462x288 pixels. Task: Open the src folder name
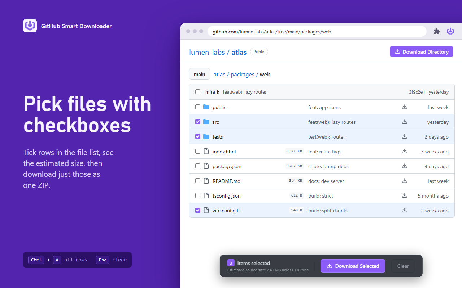click(216, 122)
